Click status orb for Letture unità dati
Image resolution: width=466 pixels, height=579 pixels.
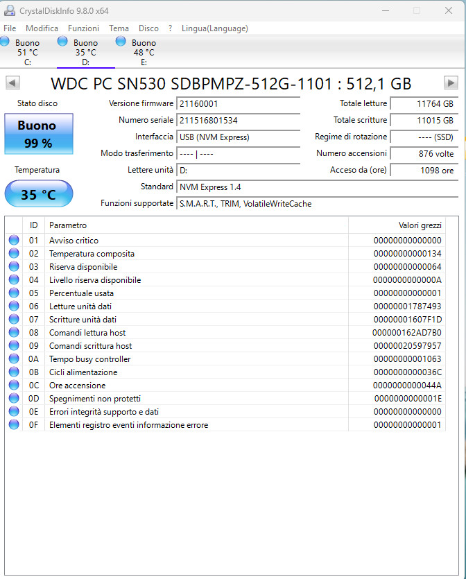[x=14, y=306]
